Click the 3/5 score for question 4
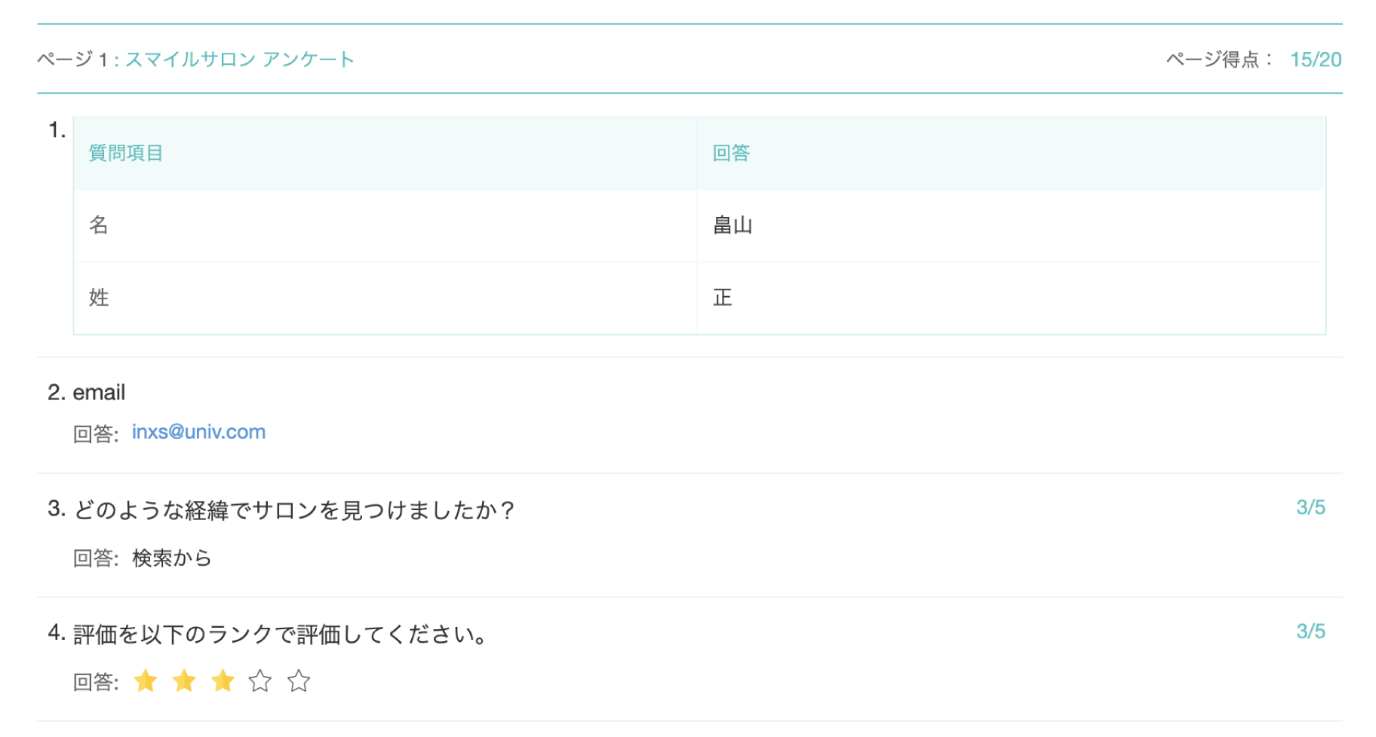 [1310, 631]
